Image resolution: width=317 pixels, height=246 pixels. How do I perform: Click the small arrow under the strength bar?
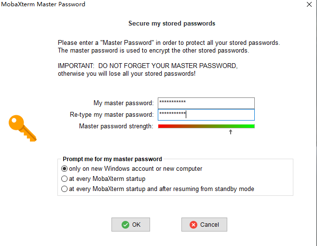click(231, 132)
